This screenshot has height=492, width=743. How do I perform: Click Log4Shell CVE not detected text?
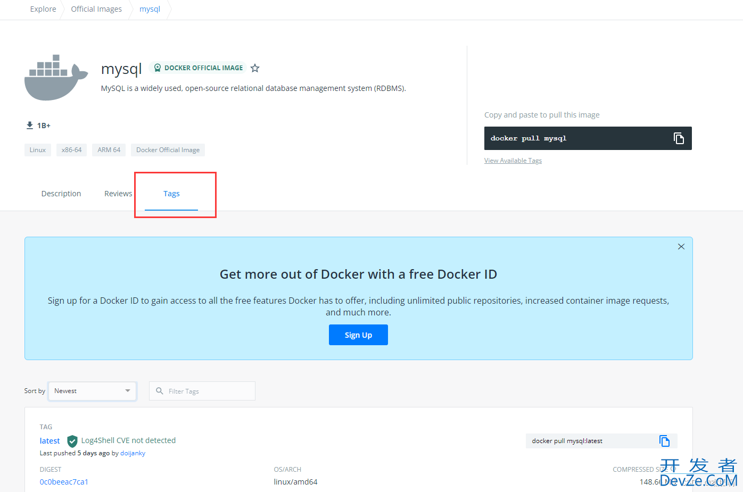click(128, 440)
